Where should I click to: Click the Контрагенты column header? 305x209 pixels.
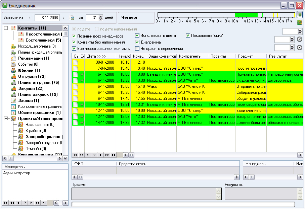(192, 56)
